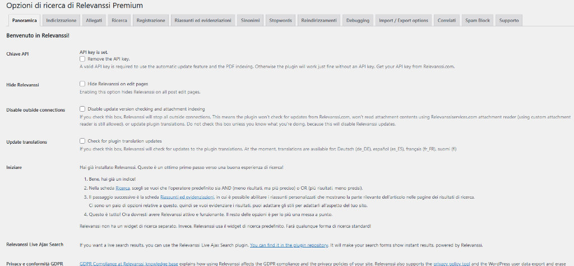Open 'You can find it in the plugin repository' link
The image size is (574, 266).
[289, 245]
